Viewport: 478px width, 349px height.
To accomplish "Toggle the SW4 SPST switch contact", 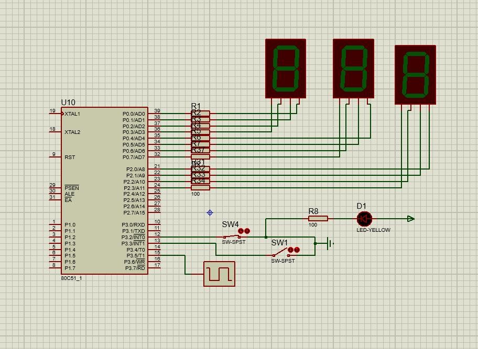I will point(232,237).
